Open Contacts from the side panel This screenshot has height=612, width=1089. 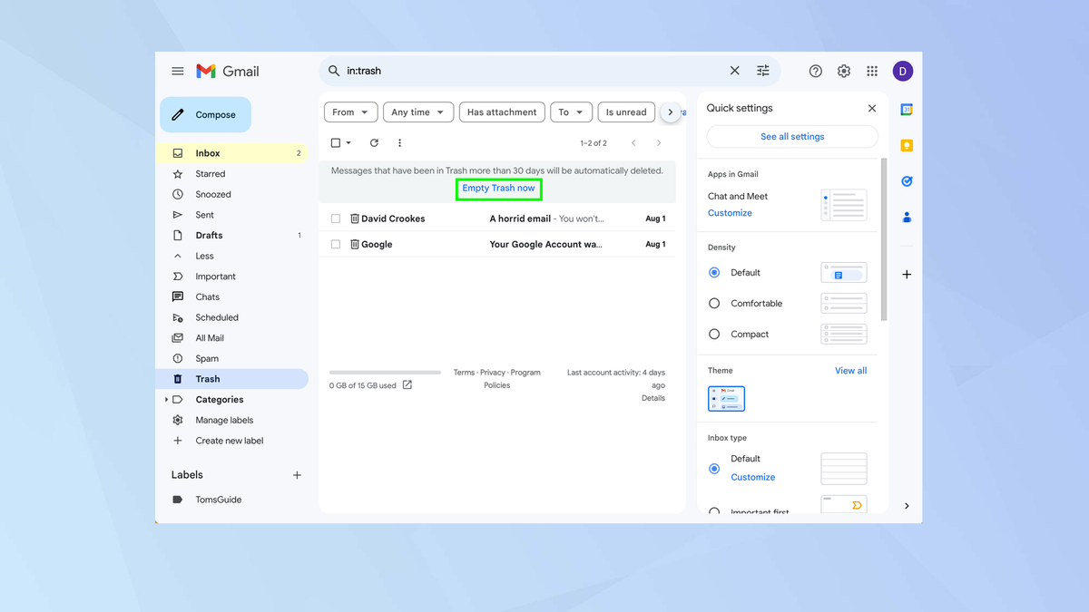pyautogui.click(x=906, y=217)
